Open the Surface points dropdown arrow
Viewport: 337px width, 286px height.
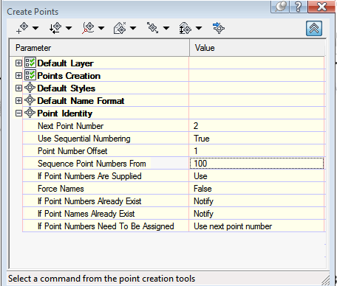(133, 28)
